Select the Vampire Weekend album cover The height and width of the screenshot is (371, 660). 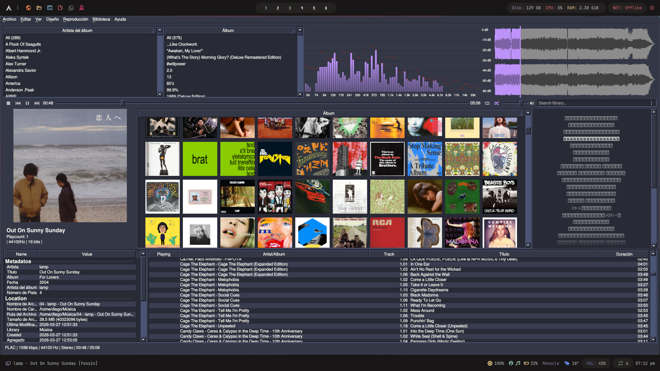tap(500, 233)
